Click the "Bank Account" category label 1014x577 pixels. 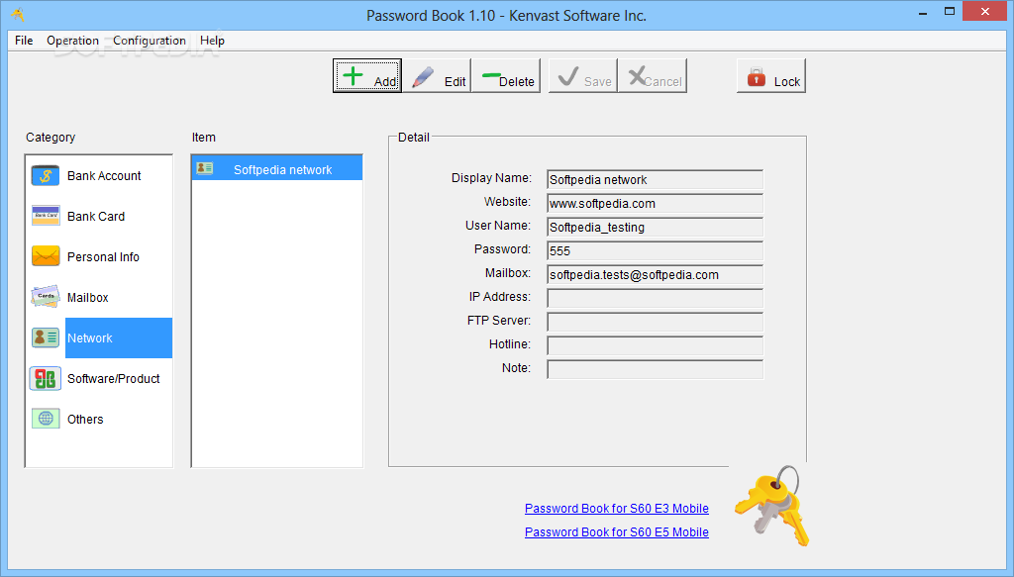[104, 176]
